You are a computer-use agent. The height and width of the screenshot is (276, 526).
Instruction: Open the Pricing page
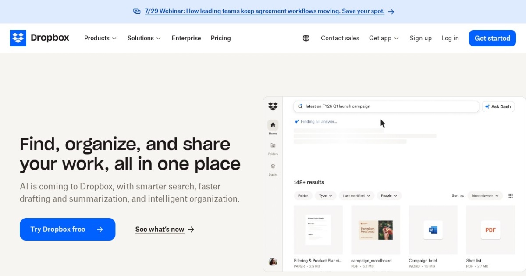point(220,38)
